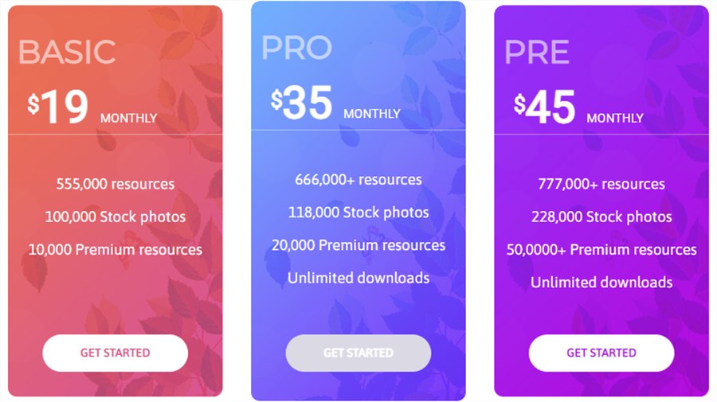Screen dimensions: 717x402
Task: Click the 100,000 Stock photos line
Action: coord(116,217)
